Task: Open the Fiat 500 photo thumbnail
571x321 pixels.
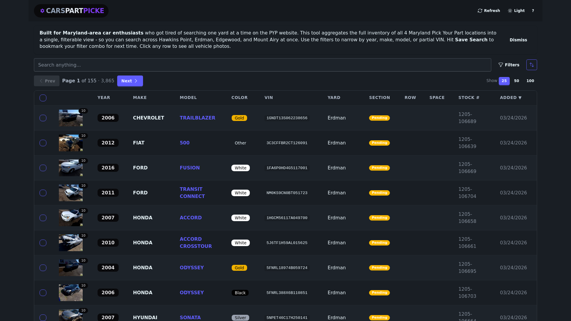Action: (71, 143)
